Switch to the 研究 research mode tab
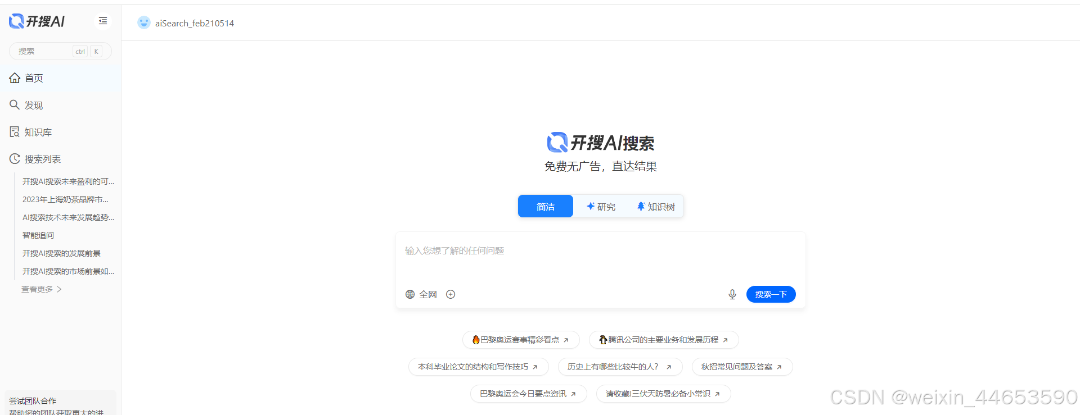Screen dimensions: 1080x415 tap(601, 207)
